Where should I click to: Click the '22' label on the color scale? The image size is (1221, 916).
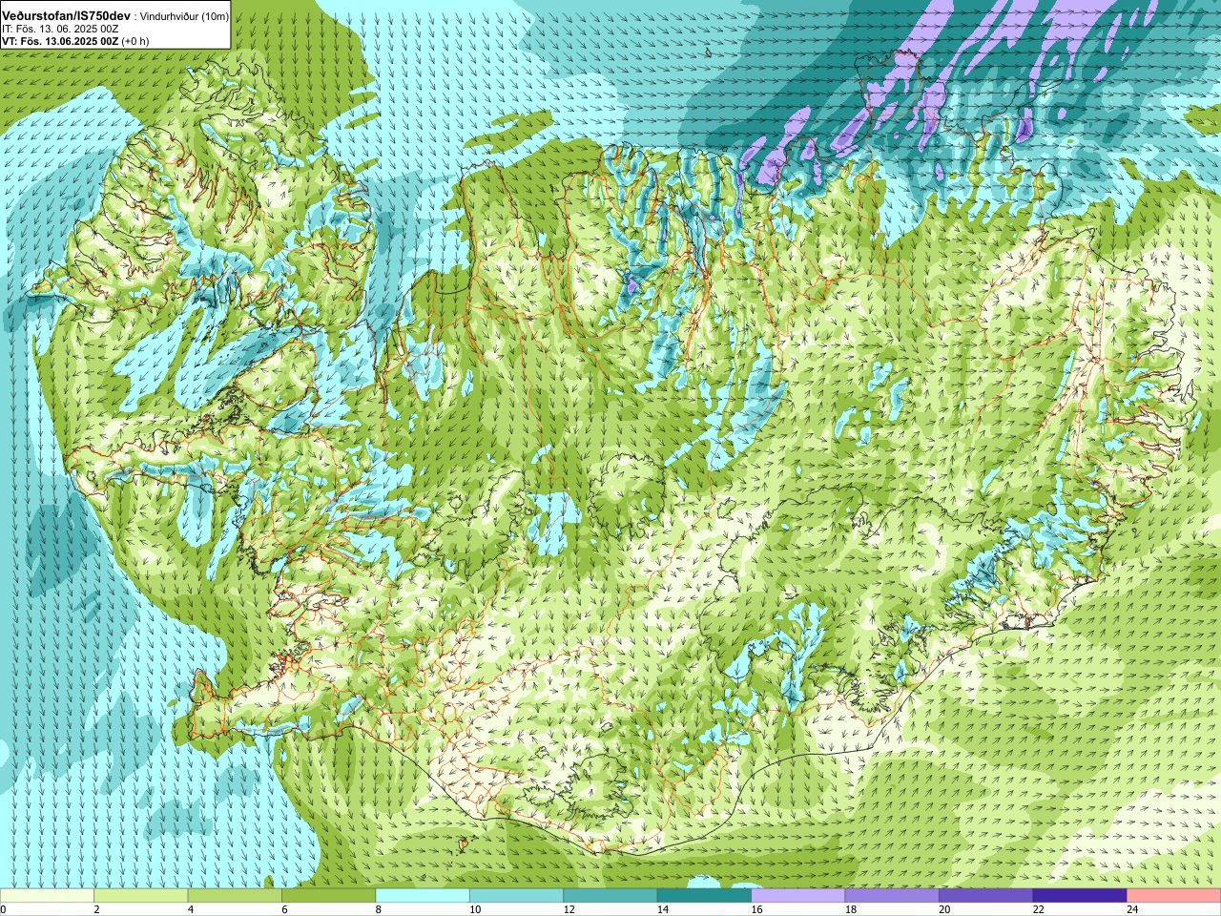pos(1039,909)
